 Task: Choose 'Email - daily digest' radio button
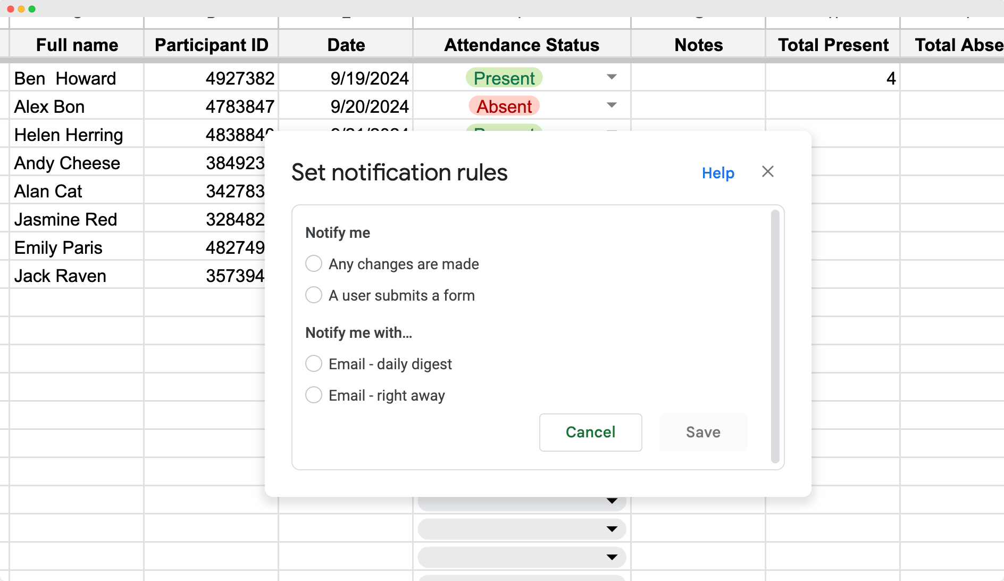coord(314,363)
